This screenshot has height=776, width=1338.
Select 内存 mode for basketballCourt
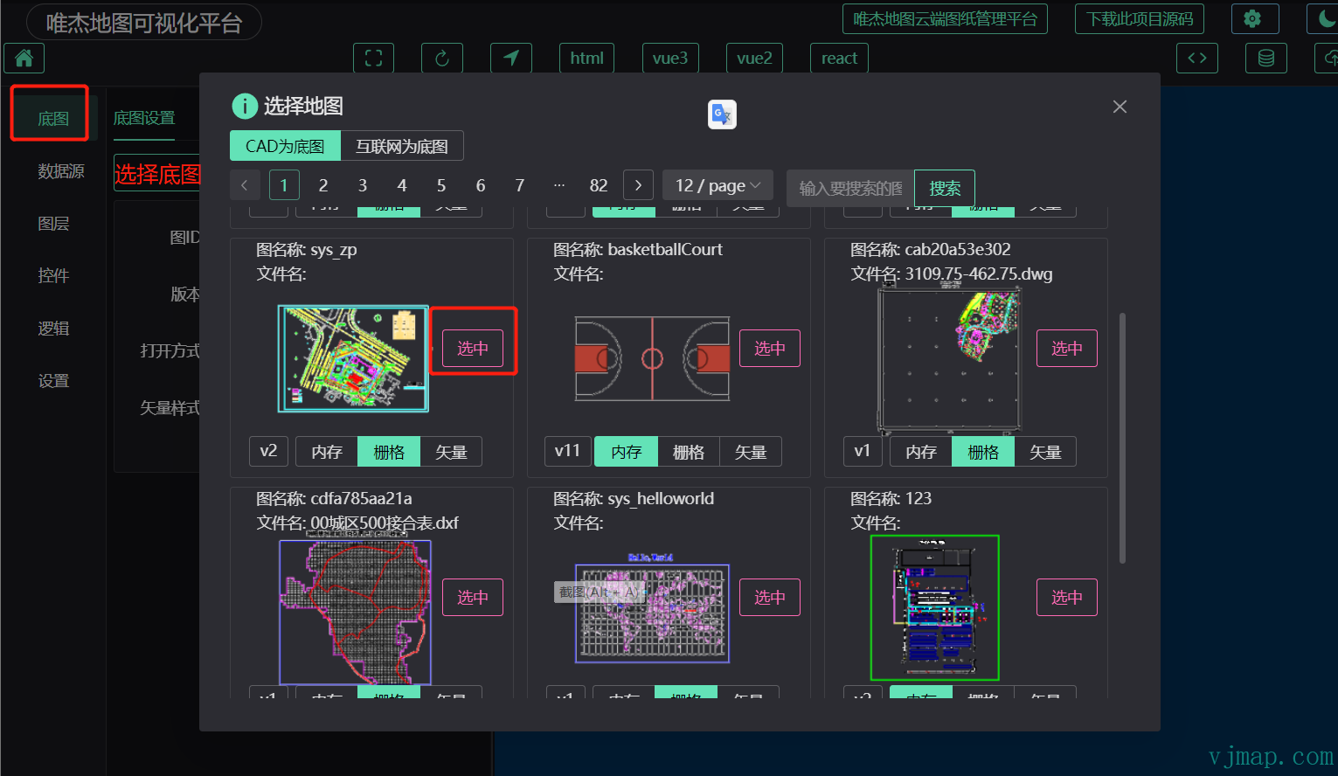point(627,452)
